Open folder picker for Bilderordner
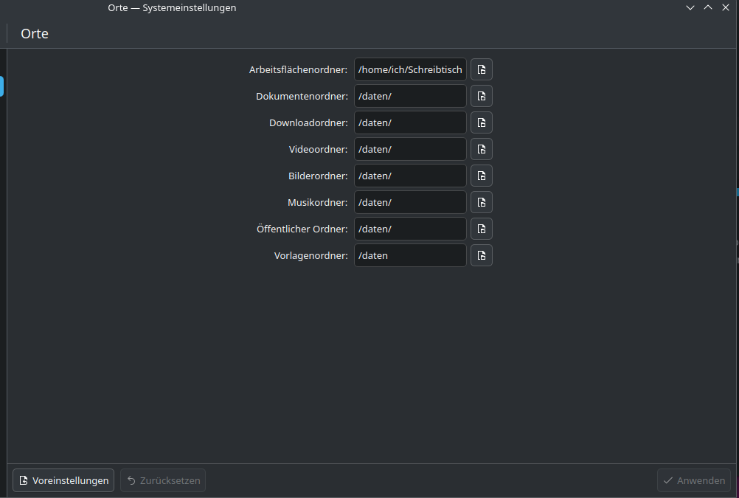Screen dimensions: 739x498 coord(481,176)
